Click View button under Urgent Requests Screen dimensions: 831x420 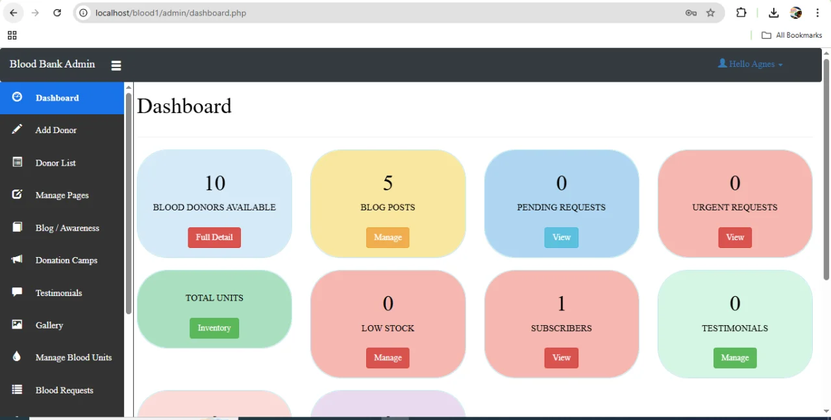click(x=735, y=238)
